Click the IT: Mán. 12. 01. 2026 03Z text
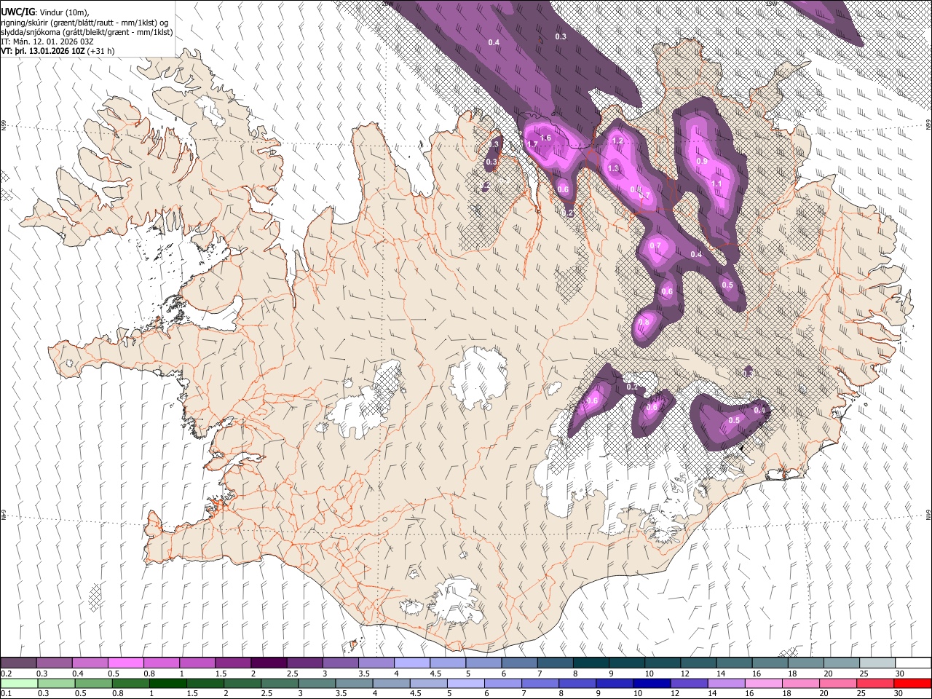The width and height of the screenshot is (932, 699). click(x=47, y=42)
